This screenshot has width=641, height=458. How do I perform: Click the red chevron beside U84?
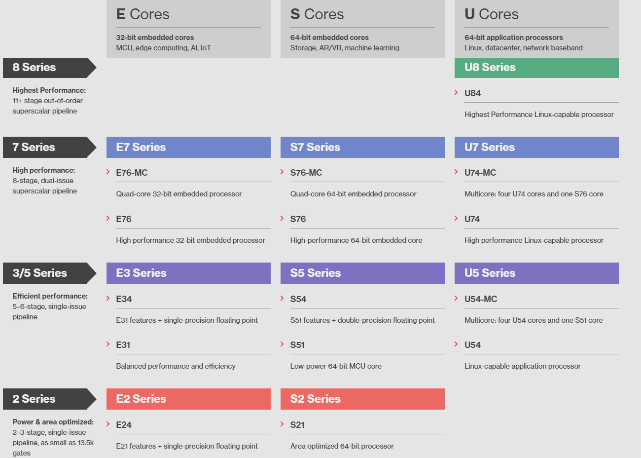coord(456,92)
